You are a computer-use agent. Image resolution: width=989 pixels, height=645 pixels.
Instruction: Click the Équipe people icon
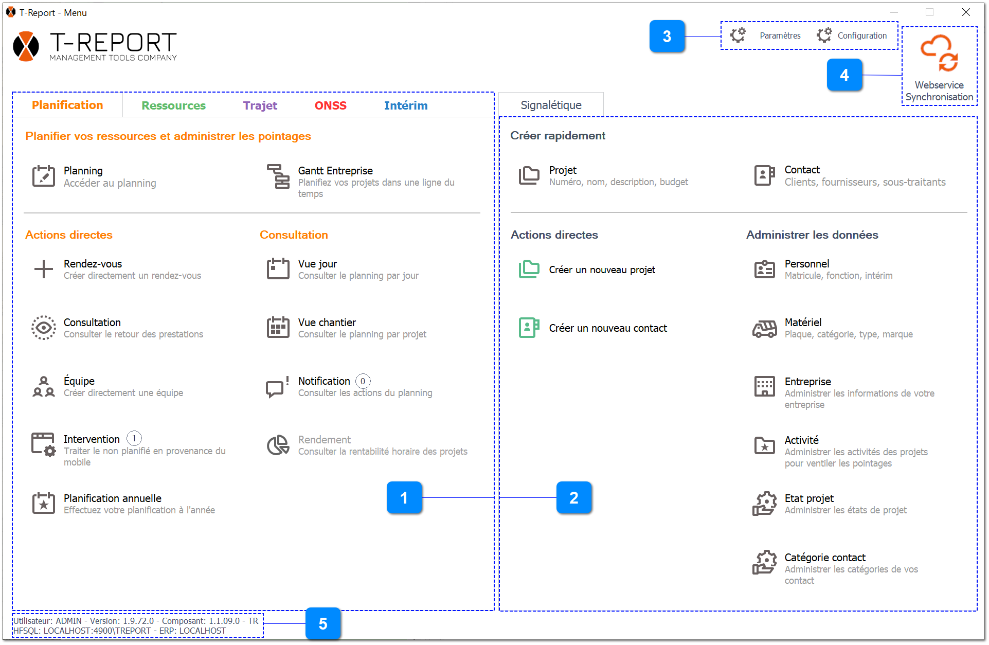pyautogui.click(x=43, y=386)
